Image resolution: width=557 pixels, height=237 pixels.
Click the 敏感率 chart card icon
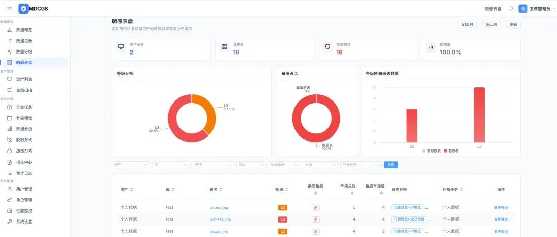pyautogui.click(x=431, y=47)
